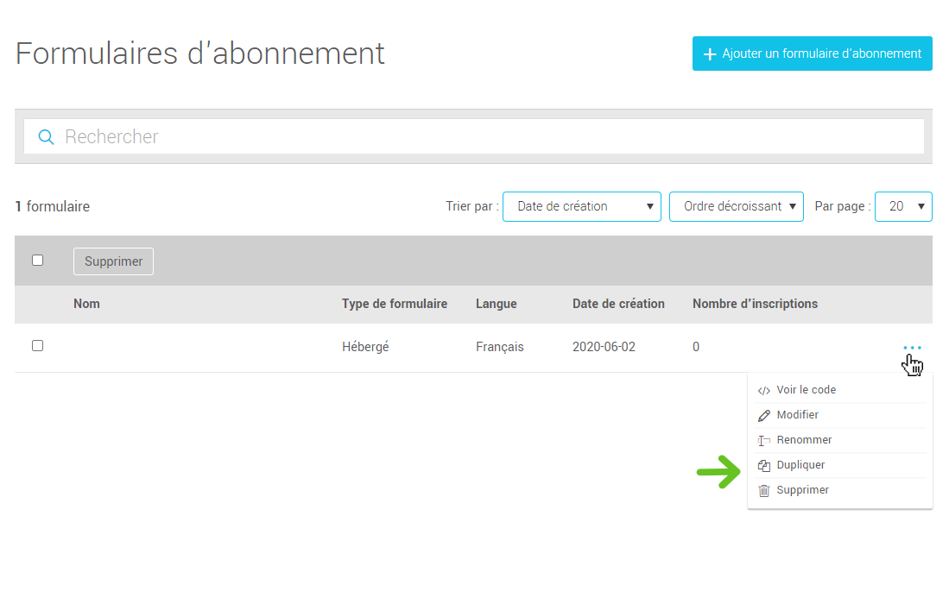Click the Nom column header
Viewport: 949px width, 604px height.
[x=86, y=304]
